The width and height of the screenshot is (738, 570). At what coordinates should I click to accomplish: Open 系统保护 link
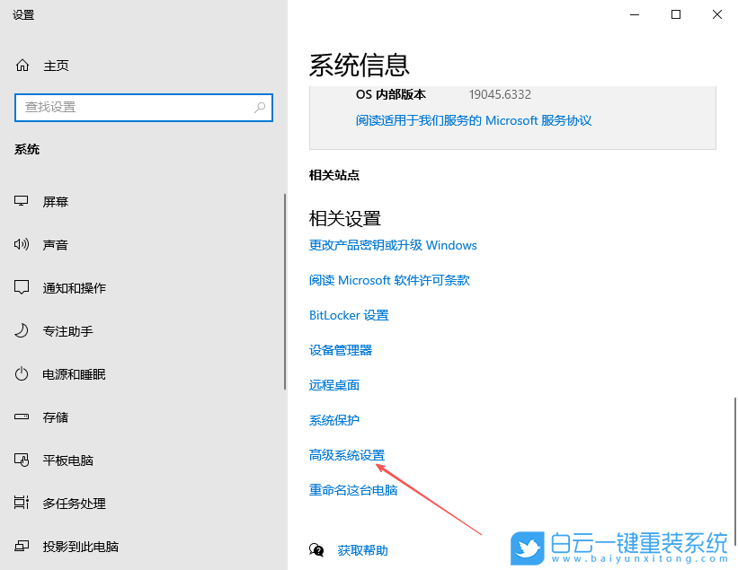pos(333,419)
